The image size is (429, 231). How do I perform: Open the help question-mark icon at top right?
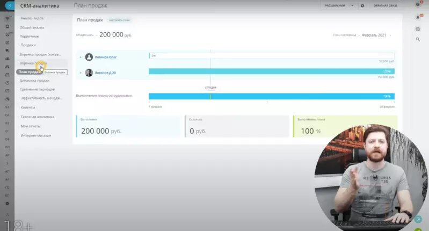point(418,4)
